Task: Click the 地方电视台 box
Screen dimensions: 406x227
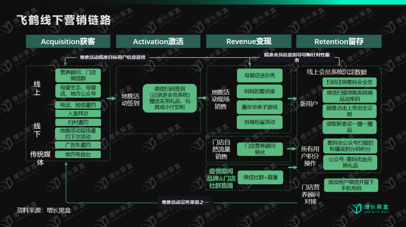Action: point(78,155)
